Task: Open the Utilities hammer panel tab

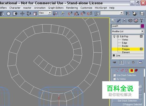Action: tap(141, 21)
